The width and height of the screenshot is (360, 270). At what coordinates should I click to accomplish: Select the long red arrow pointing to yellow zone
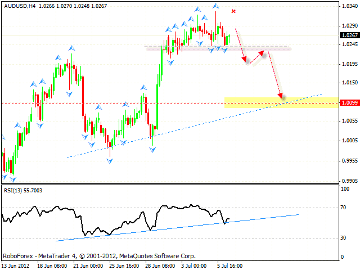pyautogui.click(x=275, y=74)
